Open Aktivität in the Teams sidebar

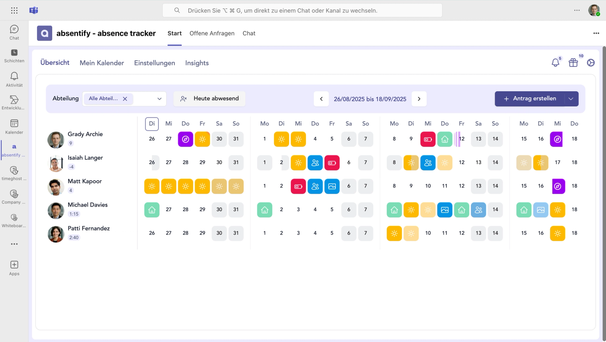[14, 80]
